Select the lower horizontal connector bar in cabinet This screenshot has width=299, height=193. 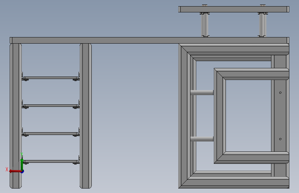pyautogui.click(x=202, y=139)
